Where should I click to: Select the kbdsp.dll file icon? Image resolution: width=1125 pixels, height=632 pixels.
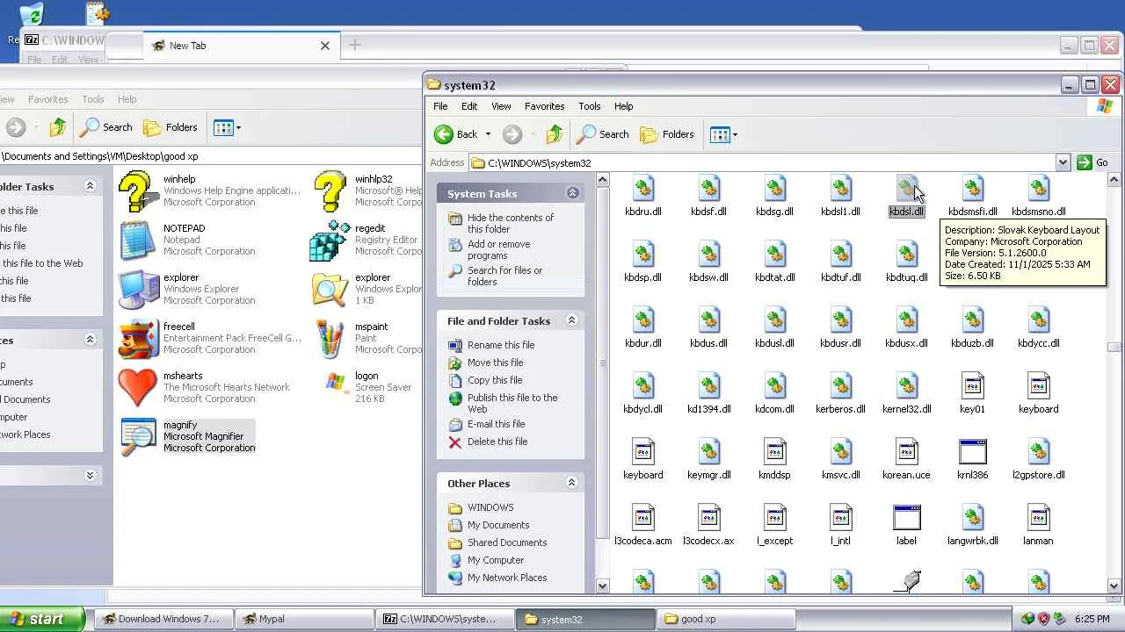(643, 254)
